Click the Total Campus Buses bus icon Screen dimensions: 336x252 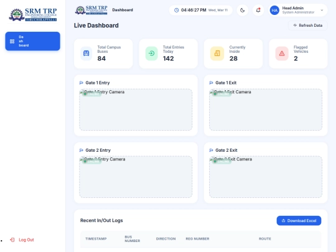[x=86, y=53]
